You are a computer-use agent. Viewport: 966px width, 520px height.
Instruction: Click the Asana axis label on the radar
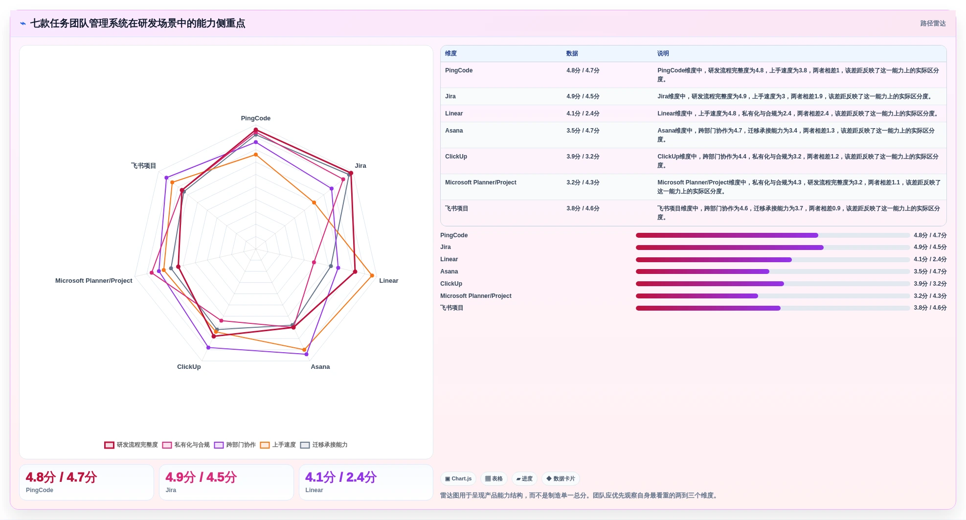(320, 367)
